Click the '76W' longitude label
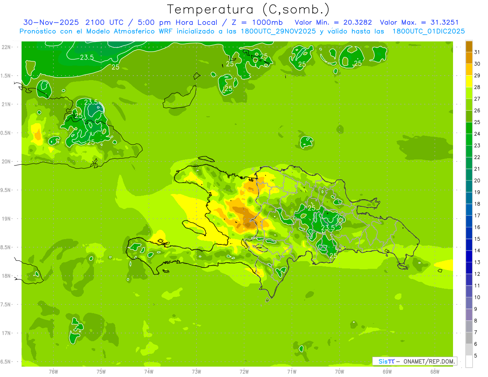 coord(53,371)
